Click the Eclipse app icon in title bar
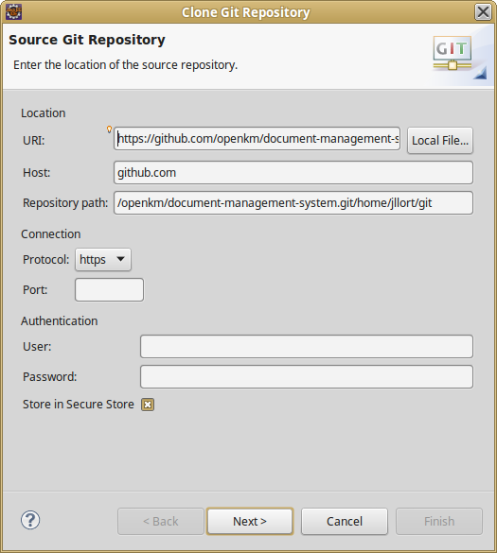The height and width of the screenshot is (553, 497). coord(14,12)
